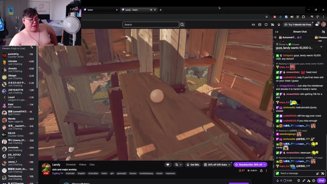Open chat settings gear icon
This screenshot has width=327, height=184.
click(x=314, y=181)
